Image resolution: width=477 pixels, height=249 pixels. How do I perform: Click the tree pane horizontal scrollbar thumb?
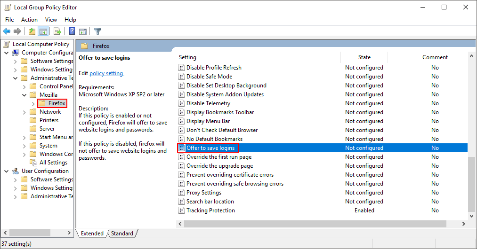click(30, 233)
